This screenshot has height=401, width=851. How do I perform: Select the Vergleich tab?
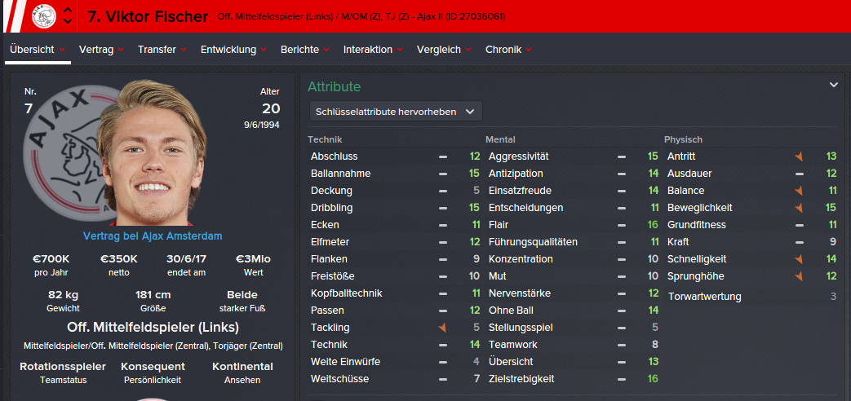444,50
